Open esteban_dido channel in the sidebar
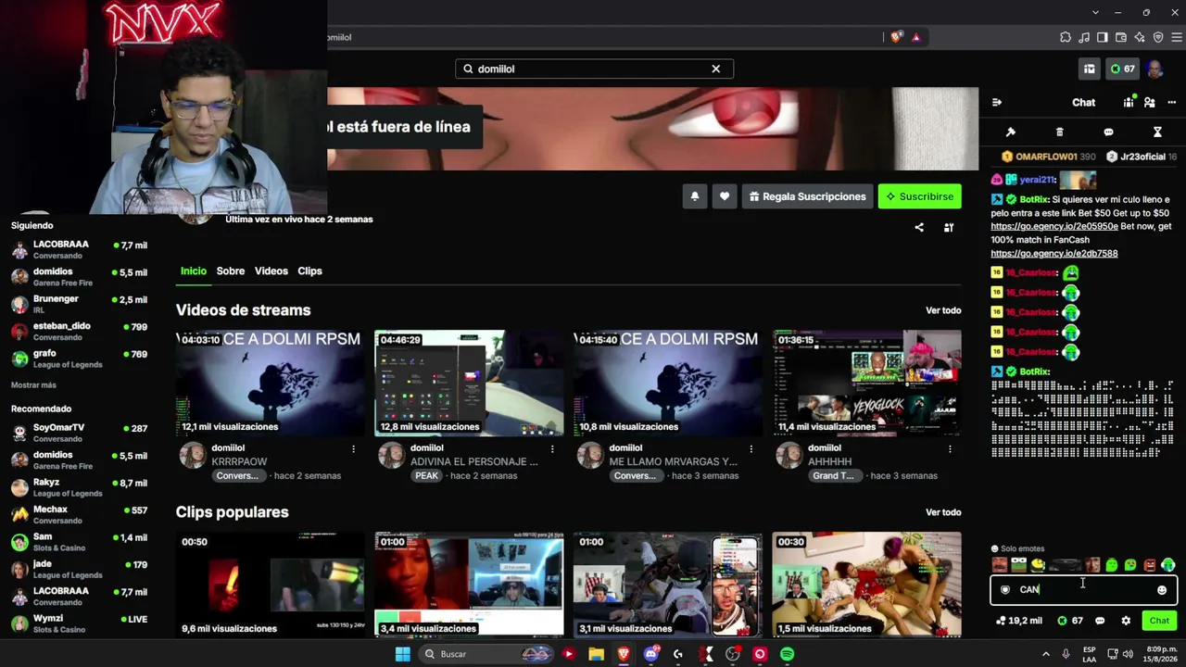This screenshot has width=1186, height=667. 79,331
